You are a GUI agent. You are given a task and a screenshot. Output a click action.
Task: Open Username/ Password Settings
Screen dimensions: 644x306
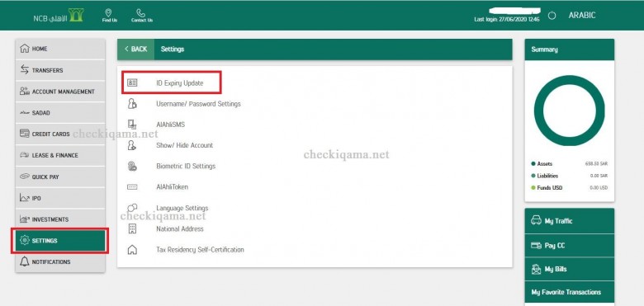point(198,104)
